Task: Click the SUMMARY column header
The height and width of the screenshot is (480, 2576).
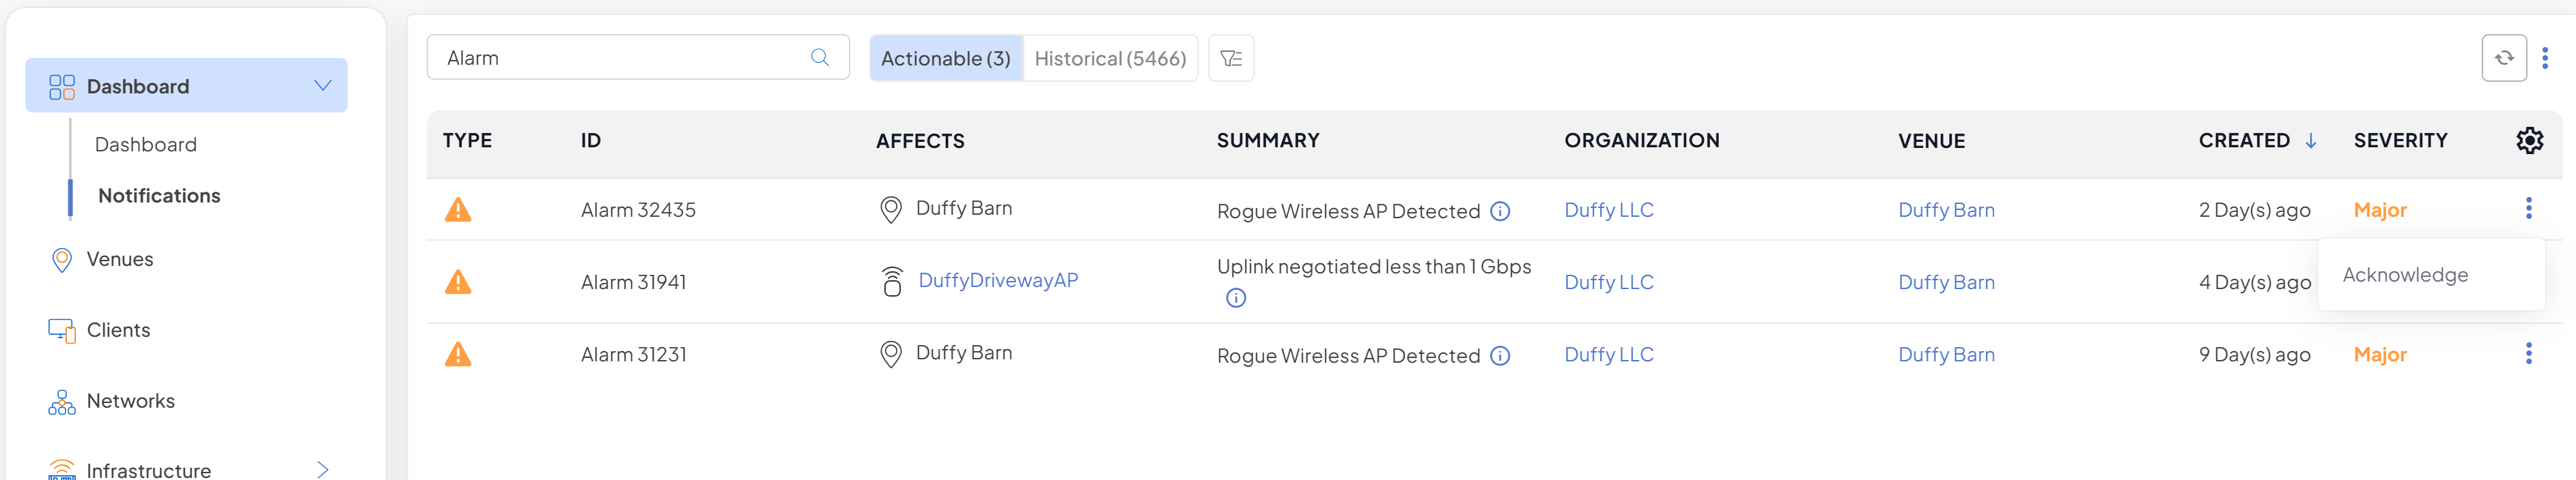Action: (x=1268, y=140)
